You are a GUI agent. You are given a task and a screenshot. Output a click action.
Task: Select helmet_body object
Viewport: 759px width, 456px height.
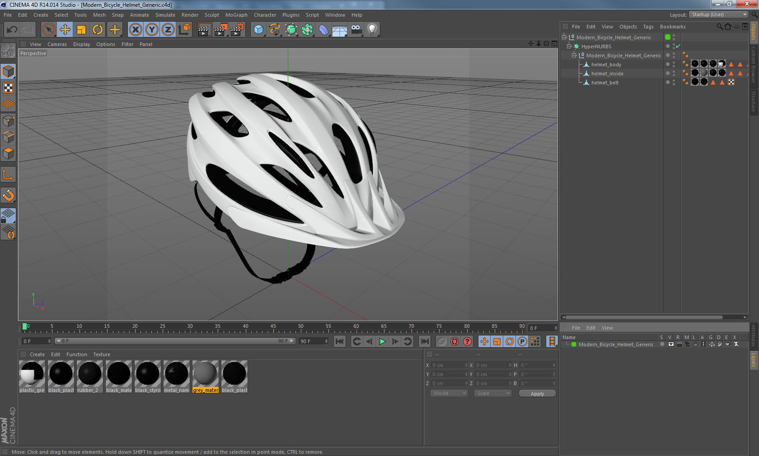pyautogui.click(x=606, y=65)
